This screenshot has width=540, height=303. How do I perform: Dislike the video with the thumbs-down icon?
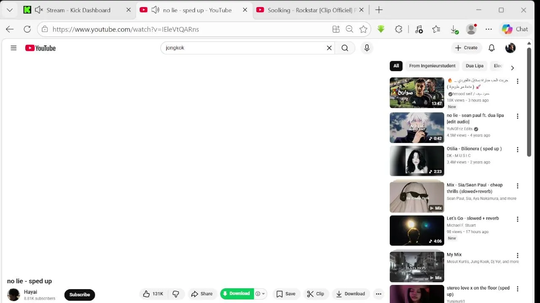click(176, 294)
